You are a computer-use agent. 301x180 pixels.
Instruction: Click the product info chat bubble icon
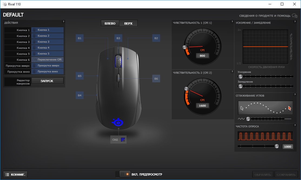295,16
